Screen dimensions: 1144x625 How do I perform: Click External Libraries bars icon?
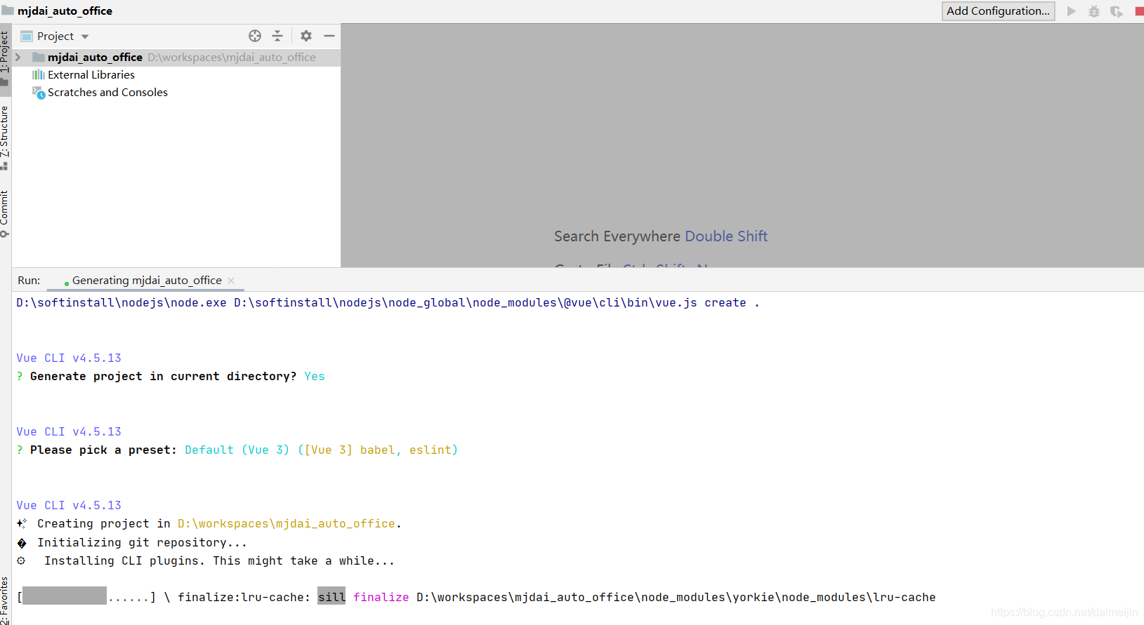(x=39, y=74)
